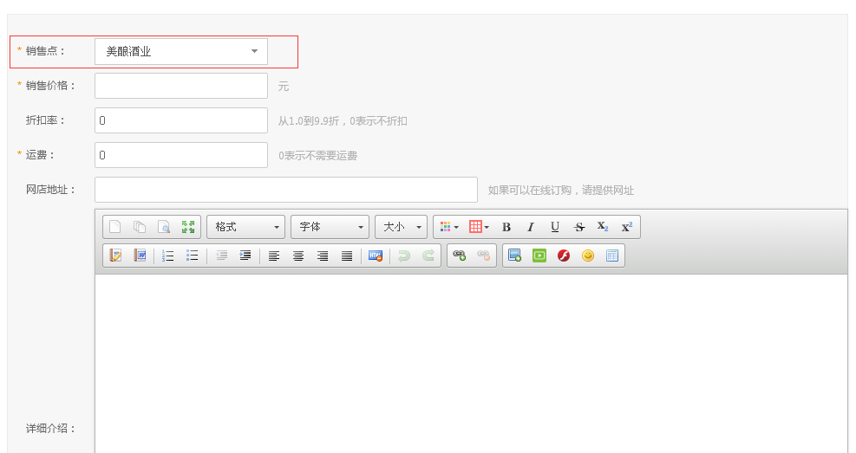Click the paste from Word icon
Screen dimensions: 856x453
pos(140,256)
